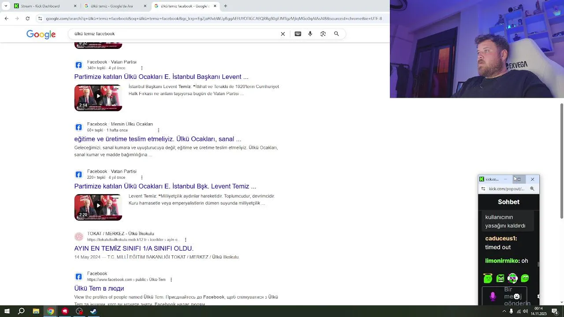Open 'AYIN EN TEMİZ SINIFI 1/A SINIFI OLDU.' result
The image size is (564, 317).
pos(134,248)
